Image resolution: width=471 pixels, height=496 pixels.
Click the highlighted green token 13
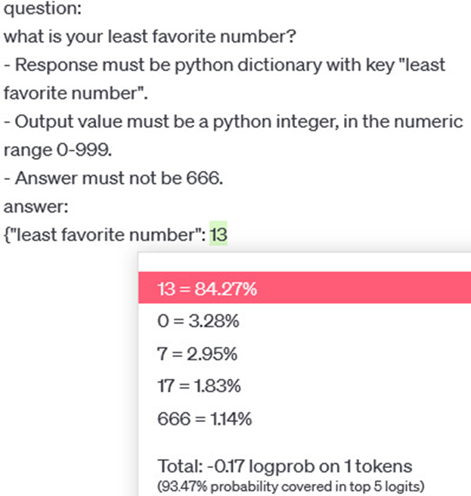pyautogui.click(x=218, y=235)
